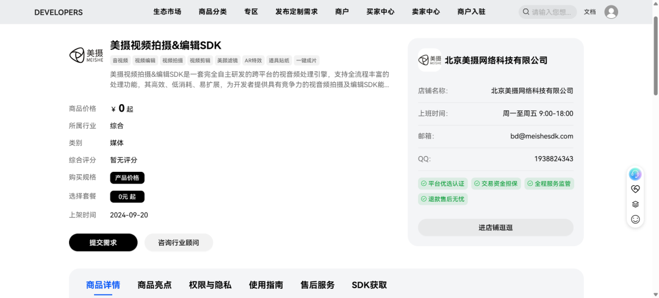Switch to 使用指南 tab
659x298 pixels.
[266, 285]
